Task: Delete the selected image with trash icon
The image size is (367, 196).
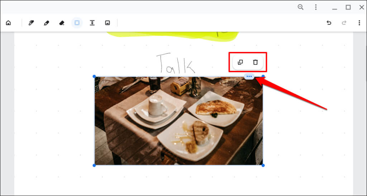Action: (x=255, y=62)
